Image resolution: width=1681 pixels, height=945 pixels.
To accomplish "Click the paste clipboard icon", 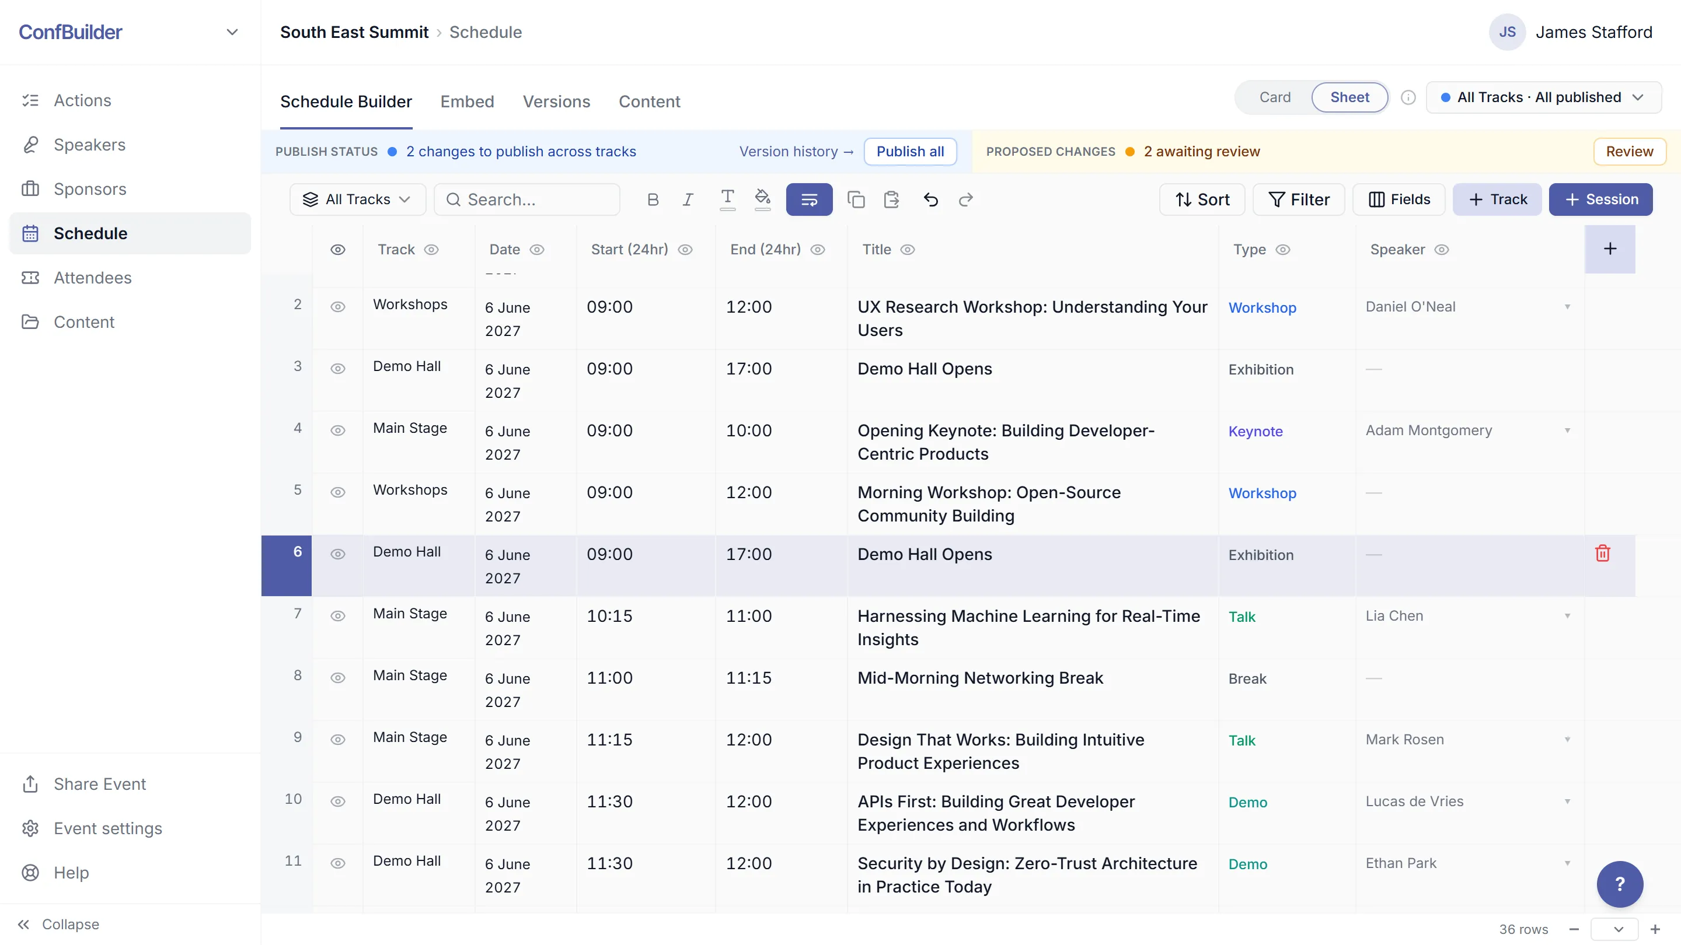I will click(x=891, y=199).
